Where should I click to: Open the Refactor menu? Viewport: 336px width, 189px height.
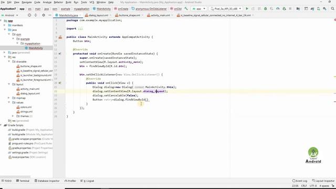[x=58, y=2]
